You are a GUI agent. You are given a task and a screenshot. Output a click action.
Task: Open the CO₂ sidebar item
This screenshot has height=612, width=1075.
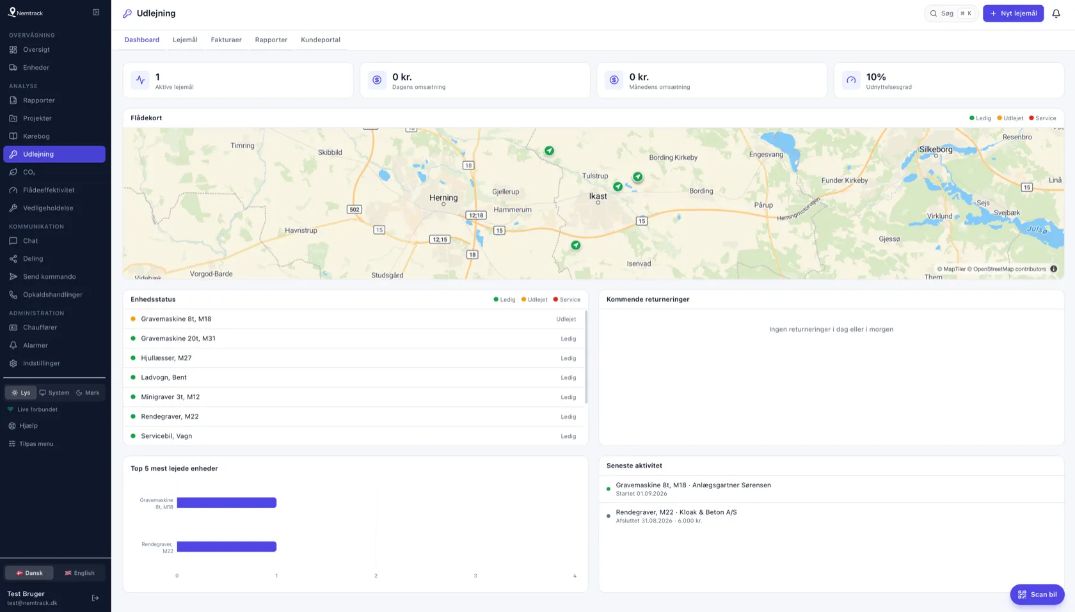click(x=54, y=172)
